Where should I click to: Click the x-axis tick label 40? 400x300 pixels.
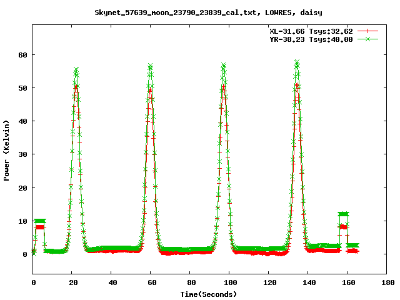(x=112, y=282)
